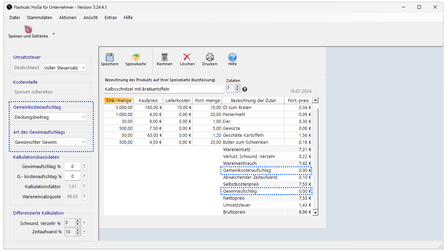Click the Rechnen calculator icon
Screen dimensions: 447x251
[x=164, y=57]
